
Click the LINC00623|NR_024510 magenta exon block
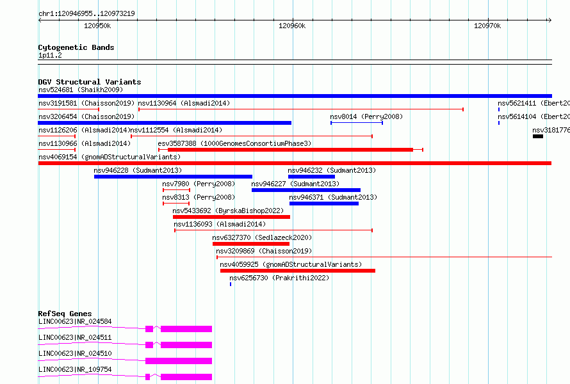click(x=179, y=361)
